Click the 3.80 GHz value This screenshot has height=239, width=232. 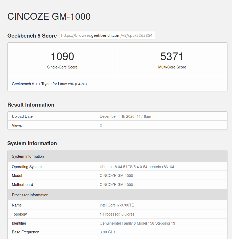[107, 232]
